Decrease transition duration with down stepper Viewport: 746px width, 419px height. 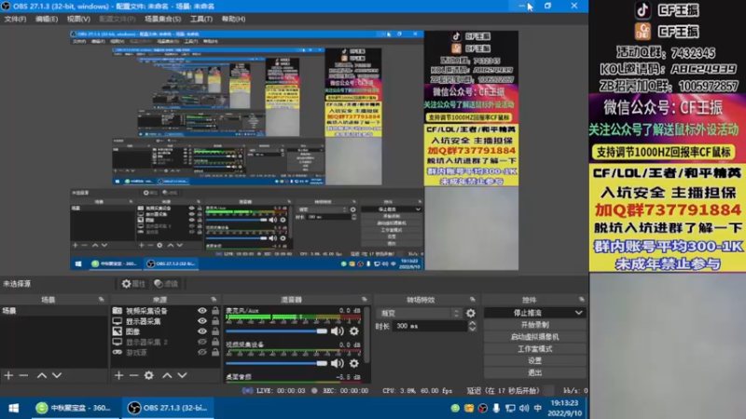(472, 329)
